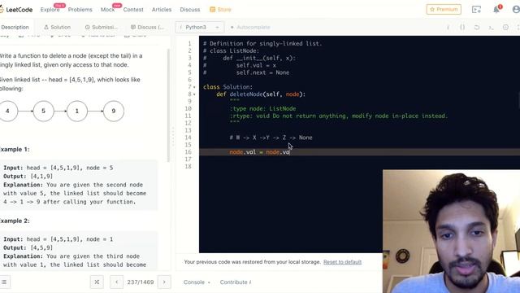520x293 pixels.
Task: Open the Contest page
Action: (x=133, y=10)
